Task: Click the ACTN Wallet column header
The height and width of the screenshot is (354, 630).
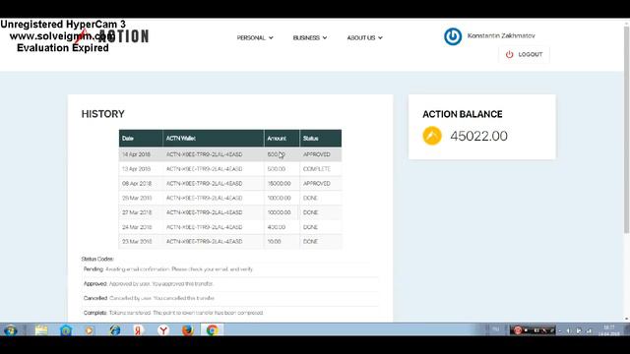Action: pos(214,138)
